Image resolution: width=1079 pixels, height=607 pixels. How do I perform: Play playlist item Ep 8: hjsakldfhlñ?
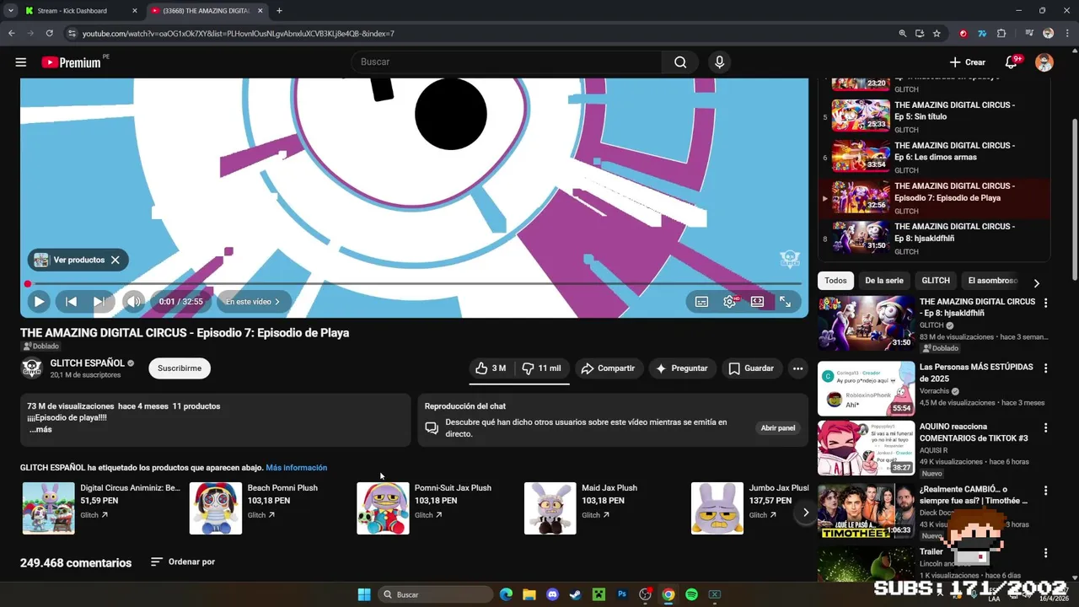[x=934, y=238]
